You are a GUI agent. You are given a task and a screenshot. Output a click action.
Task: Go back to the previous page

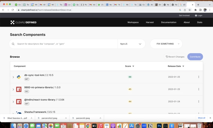[3, 10]
